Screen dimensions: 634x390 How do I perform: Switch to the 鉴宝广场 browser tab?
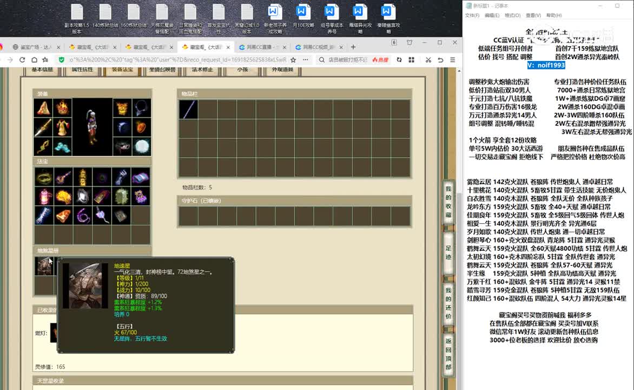tap(36, 47)
